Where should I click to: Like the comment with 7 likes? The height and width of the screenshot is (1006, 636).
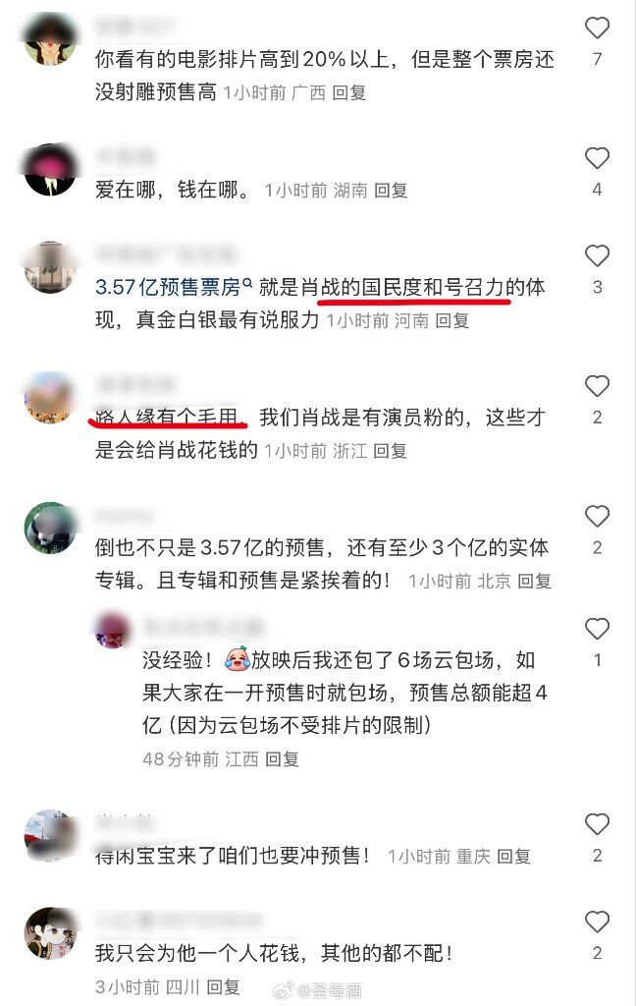pyautogui.click(x=597, y=28)
